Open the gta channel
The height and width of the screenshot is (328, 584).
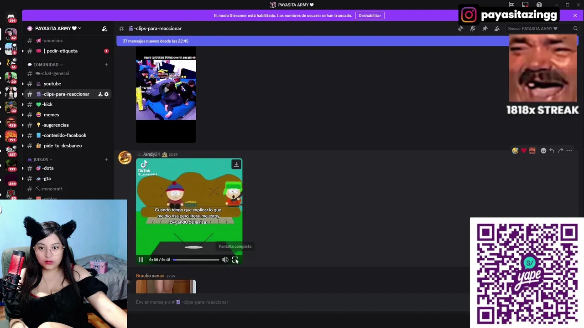coord(68,179)
